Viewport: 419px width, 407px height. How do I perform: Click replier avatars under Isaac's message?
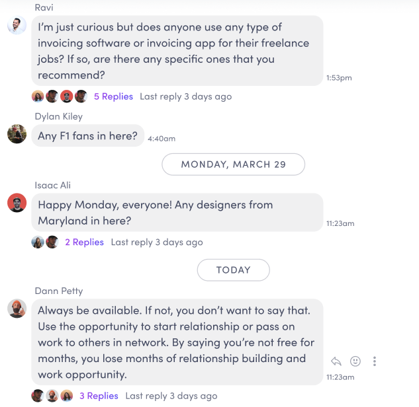45,242
